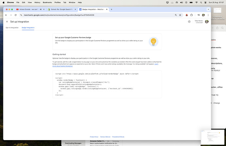Focus the merchants.google.com address bar

[x=98, y=15]
